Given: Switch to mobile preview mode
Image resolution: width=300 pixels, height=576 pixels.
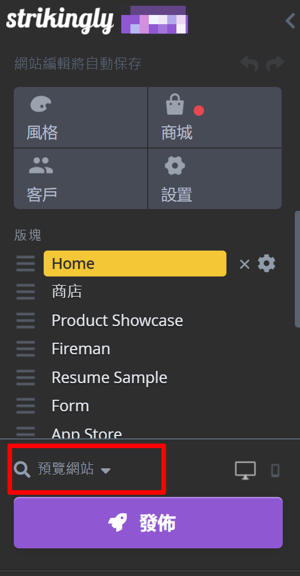Looking at the screenshot, I should click(275, 470).
